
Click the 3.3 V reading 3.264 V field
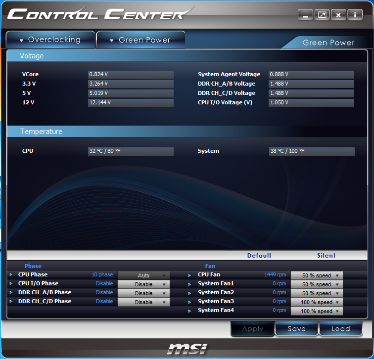point(131,84)
